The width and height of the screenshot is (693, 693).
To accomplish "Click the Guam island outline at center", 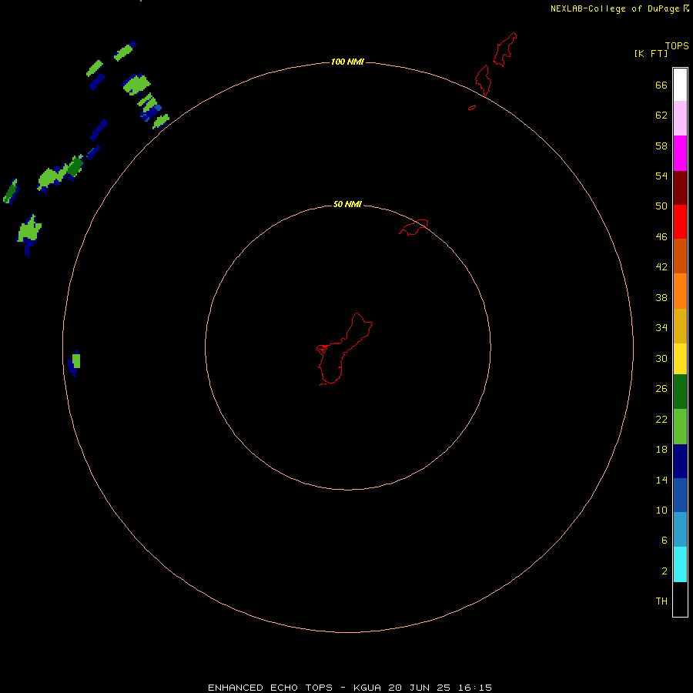I will (344, 349).
